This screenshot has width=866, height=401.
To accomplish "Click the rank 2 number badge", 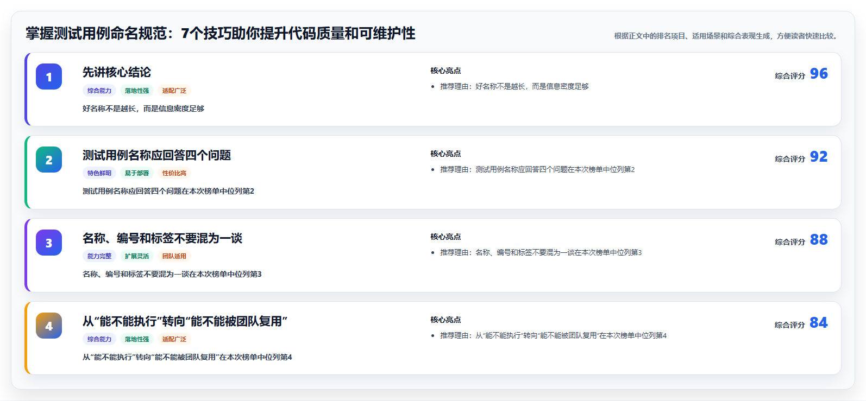I will (x=49, y=160).
